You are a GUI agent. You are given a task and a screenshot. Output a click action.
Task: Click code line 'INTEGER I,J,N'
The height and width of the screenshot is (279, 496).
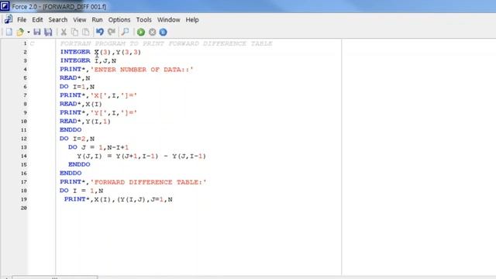tap(88, 60)
